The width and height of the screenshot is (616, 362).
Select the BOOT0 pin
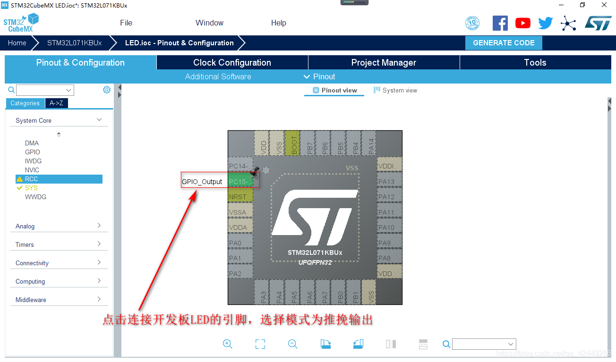click(292, 144)
